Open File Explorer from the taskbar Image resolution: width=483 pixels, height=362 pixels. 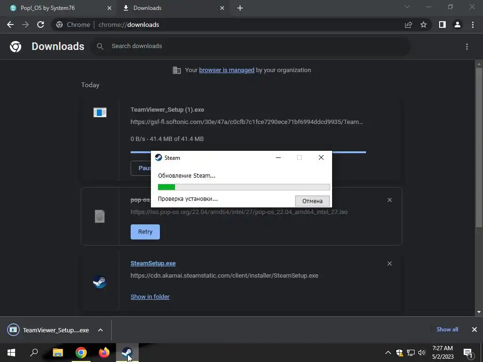coord(58,353)
